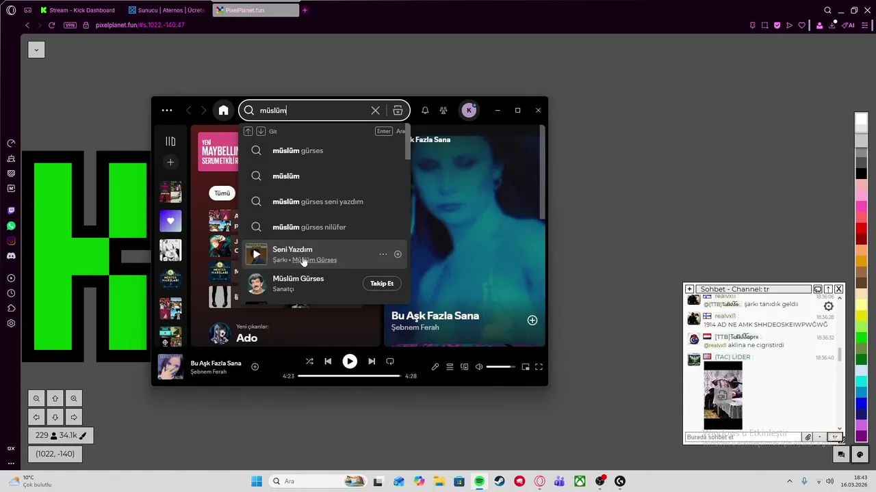876x492 pixels.
Task: Click coordinates box (1022, -140)
Action: point(55,454)
